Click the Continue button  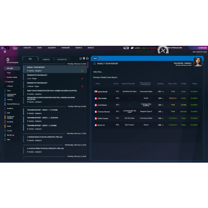point(202,48)
